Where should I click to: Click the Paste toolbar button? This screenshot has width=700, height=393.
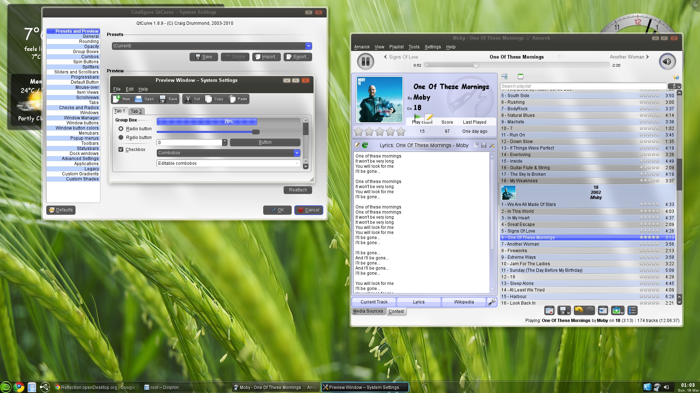(x=238, y=99)
